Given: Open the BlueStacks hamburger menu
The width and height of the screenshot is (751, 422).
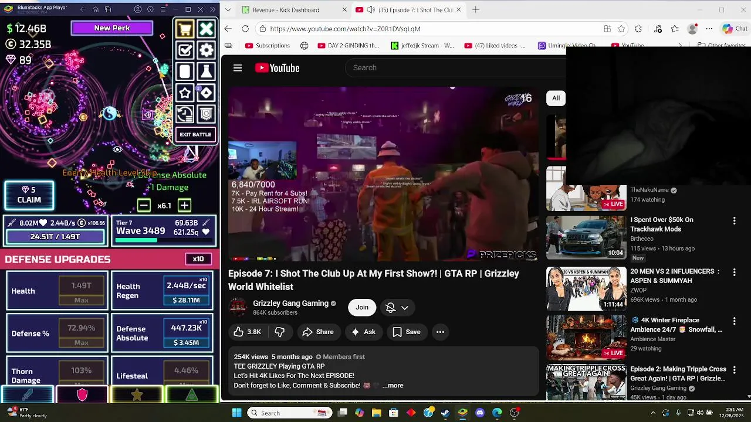Looking at the screenshot, I should (163, 9).
